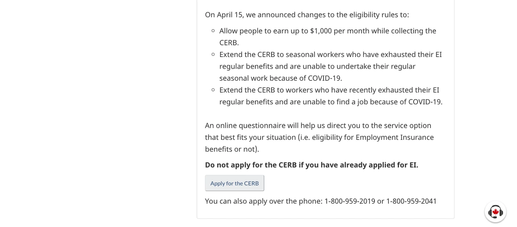517x227 pixels.
Task: Click the 'On April 15, we announced' sentence
Action: tap(307, 15)
